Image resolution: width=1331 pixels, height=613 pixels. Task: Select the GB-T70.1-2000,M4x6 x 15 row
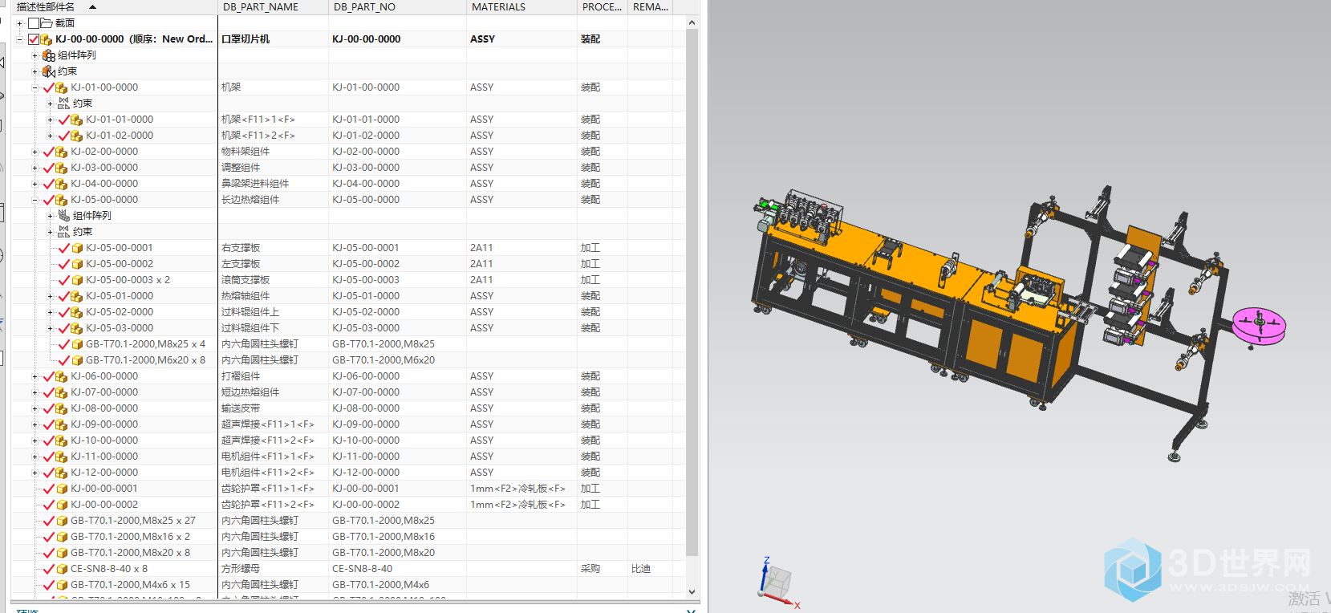click(x=348, y=585)
